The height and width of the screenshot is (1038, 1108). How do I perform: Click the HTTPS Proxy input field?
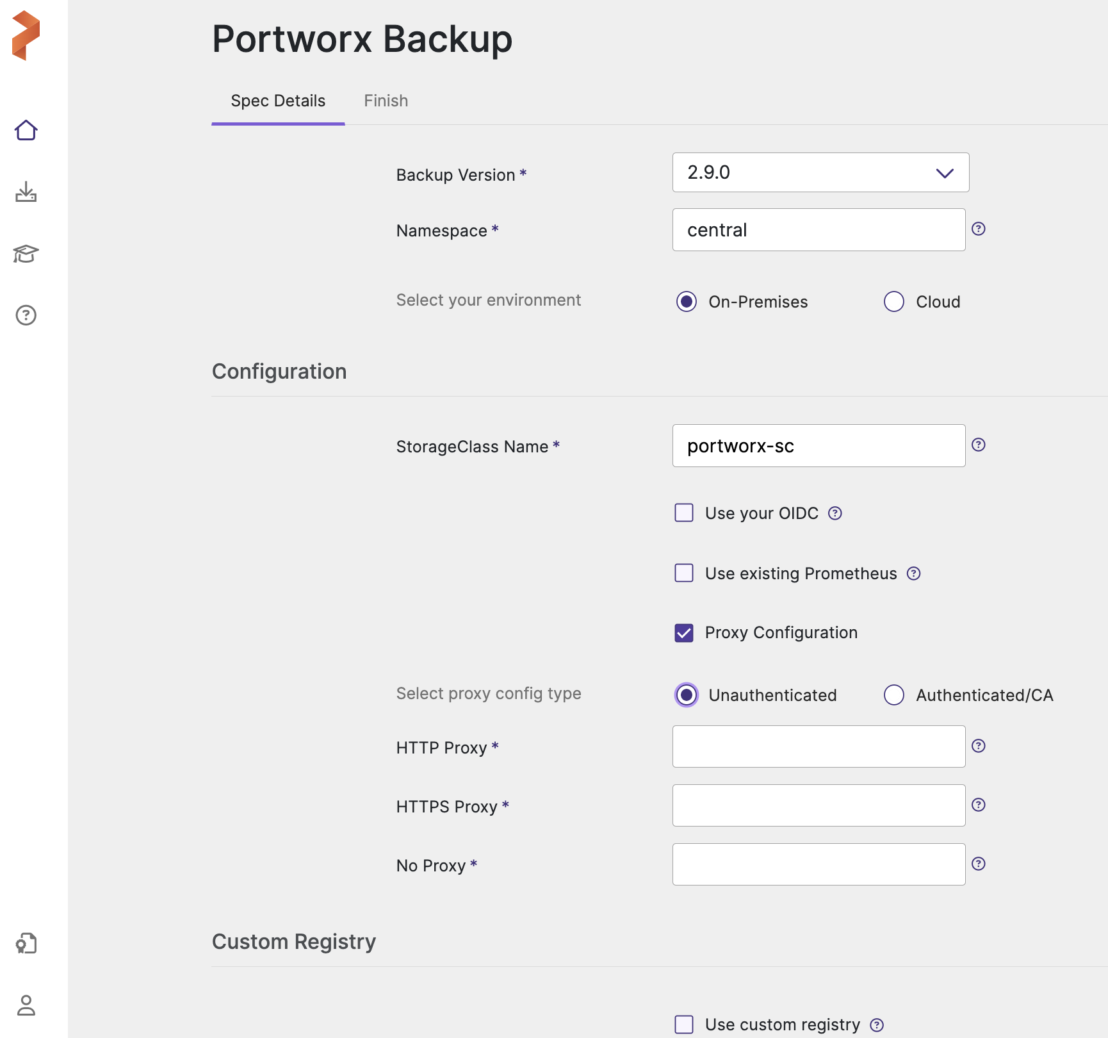coord(819,805)
